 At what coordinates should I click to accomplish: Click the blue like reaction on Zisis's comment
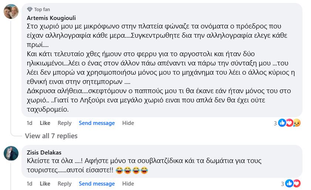(x=289, y=184)
